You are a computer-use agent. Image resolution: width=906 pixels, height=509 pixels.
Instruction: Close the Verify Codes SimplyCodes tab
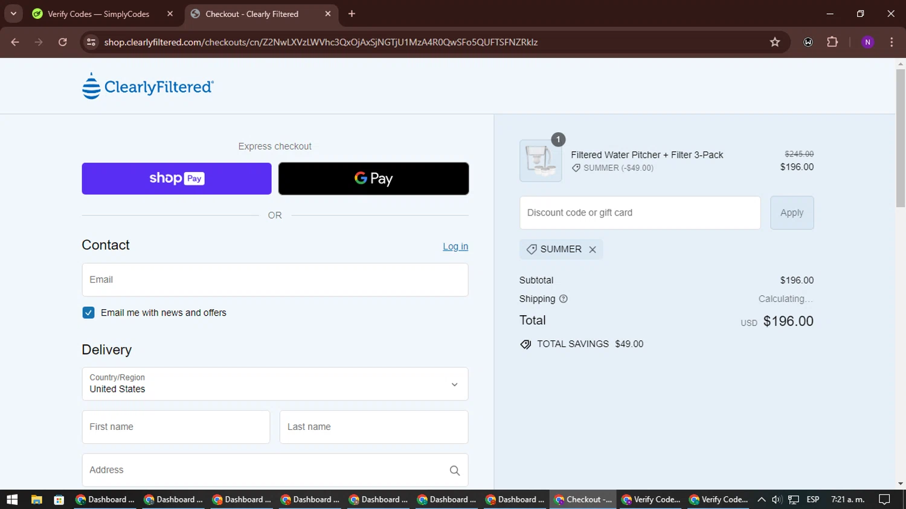tap(170, 14)
